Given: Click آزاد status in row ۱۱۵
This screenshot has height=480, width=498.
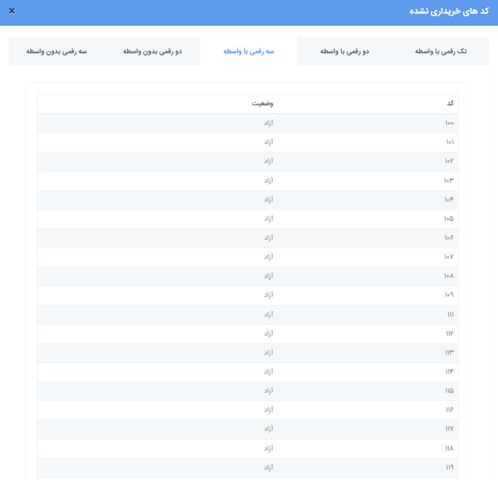Looking at the screenshot, I should click(x=269, y=391).
